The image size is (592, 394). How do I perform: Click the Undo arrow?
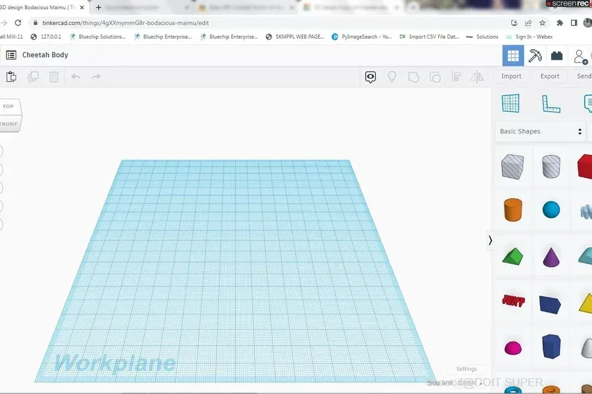tap(76, 77)
